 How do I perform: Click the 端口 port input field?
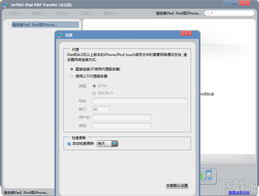click(x=101, y=109)
